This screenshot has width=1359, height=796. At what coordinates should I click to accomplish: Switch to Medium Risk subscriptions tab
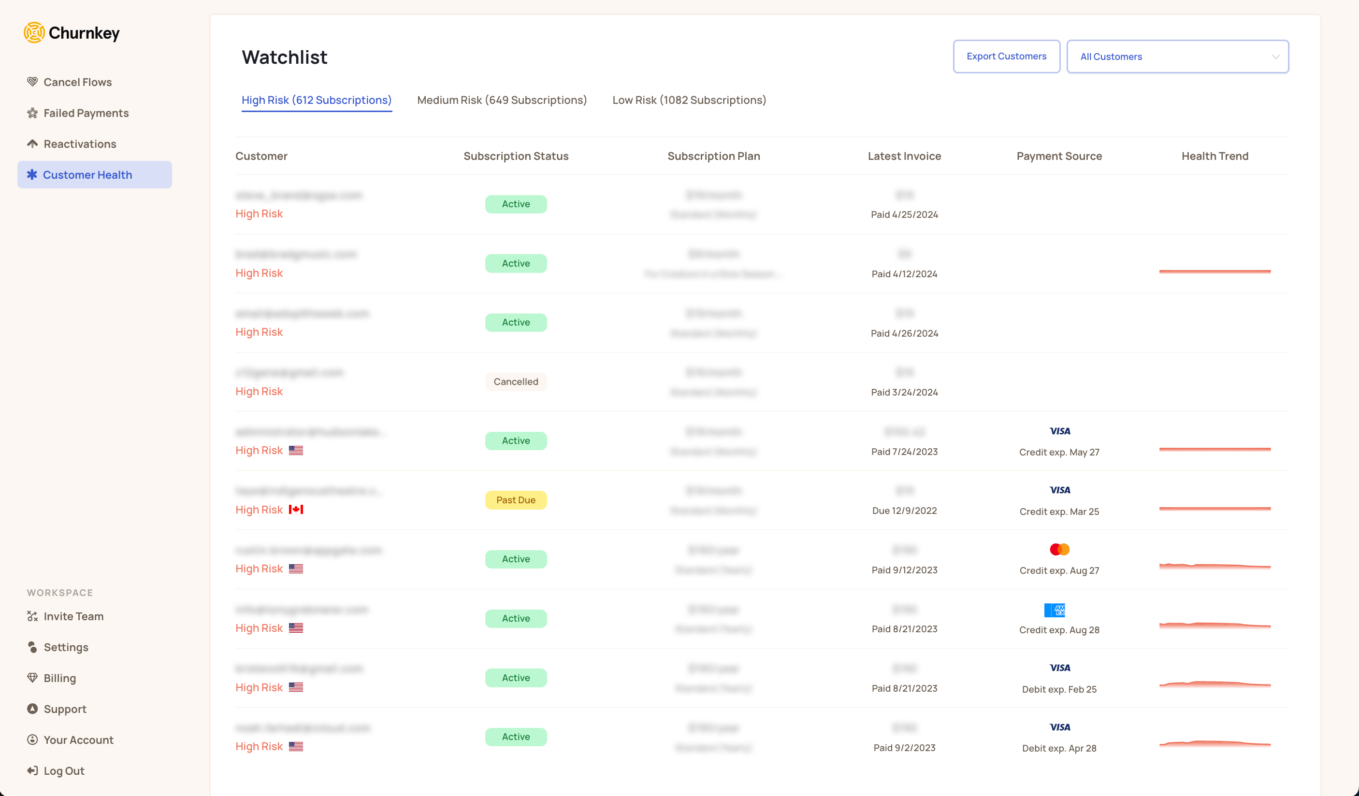[502, 99]
